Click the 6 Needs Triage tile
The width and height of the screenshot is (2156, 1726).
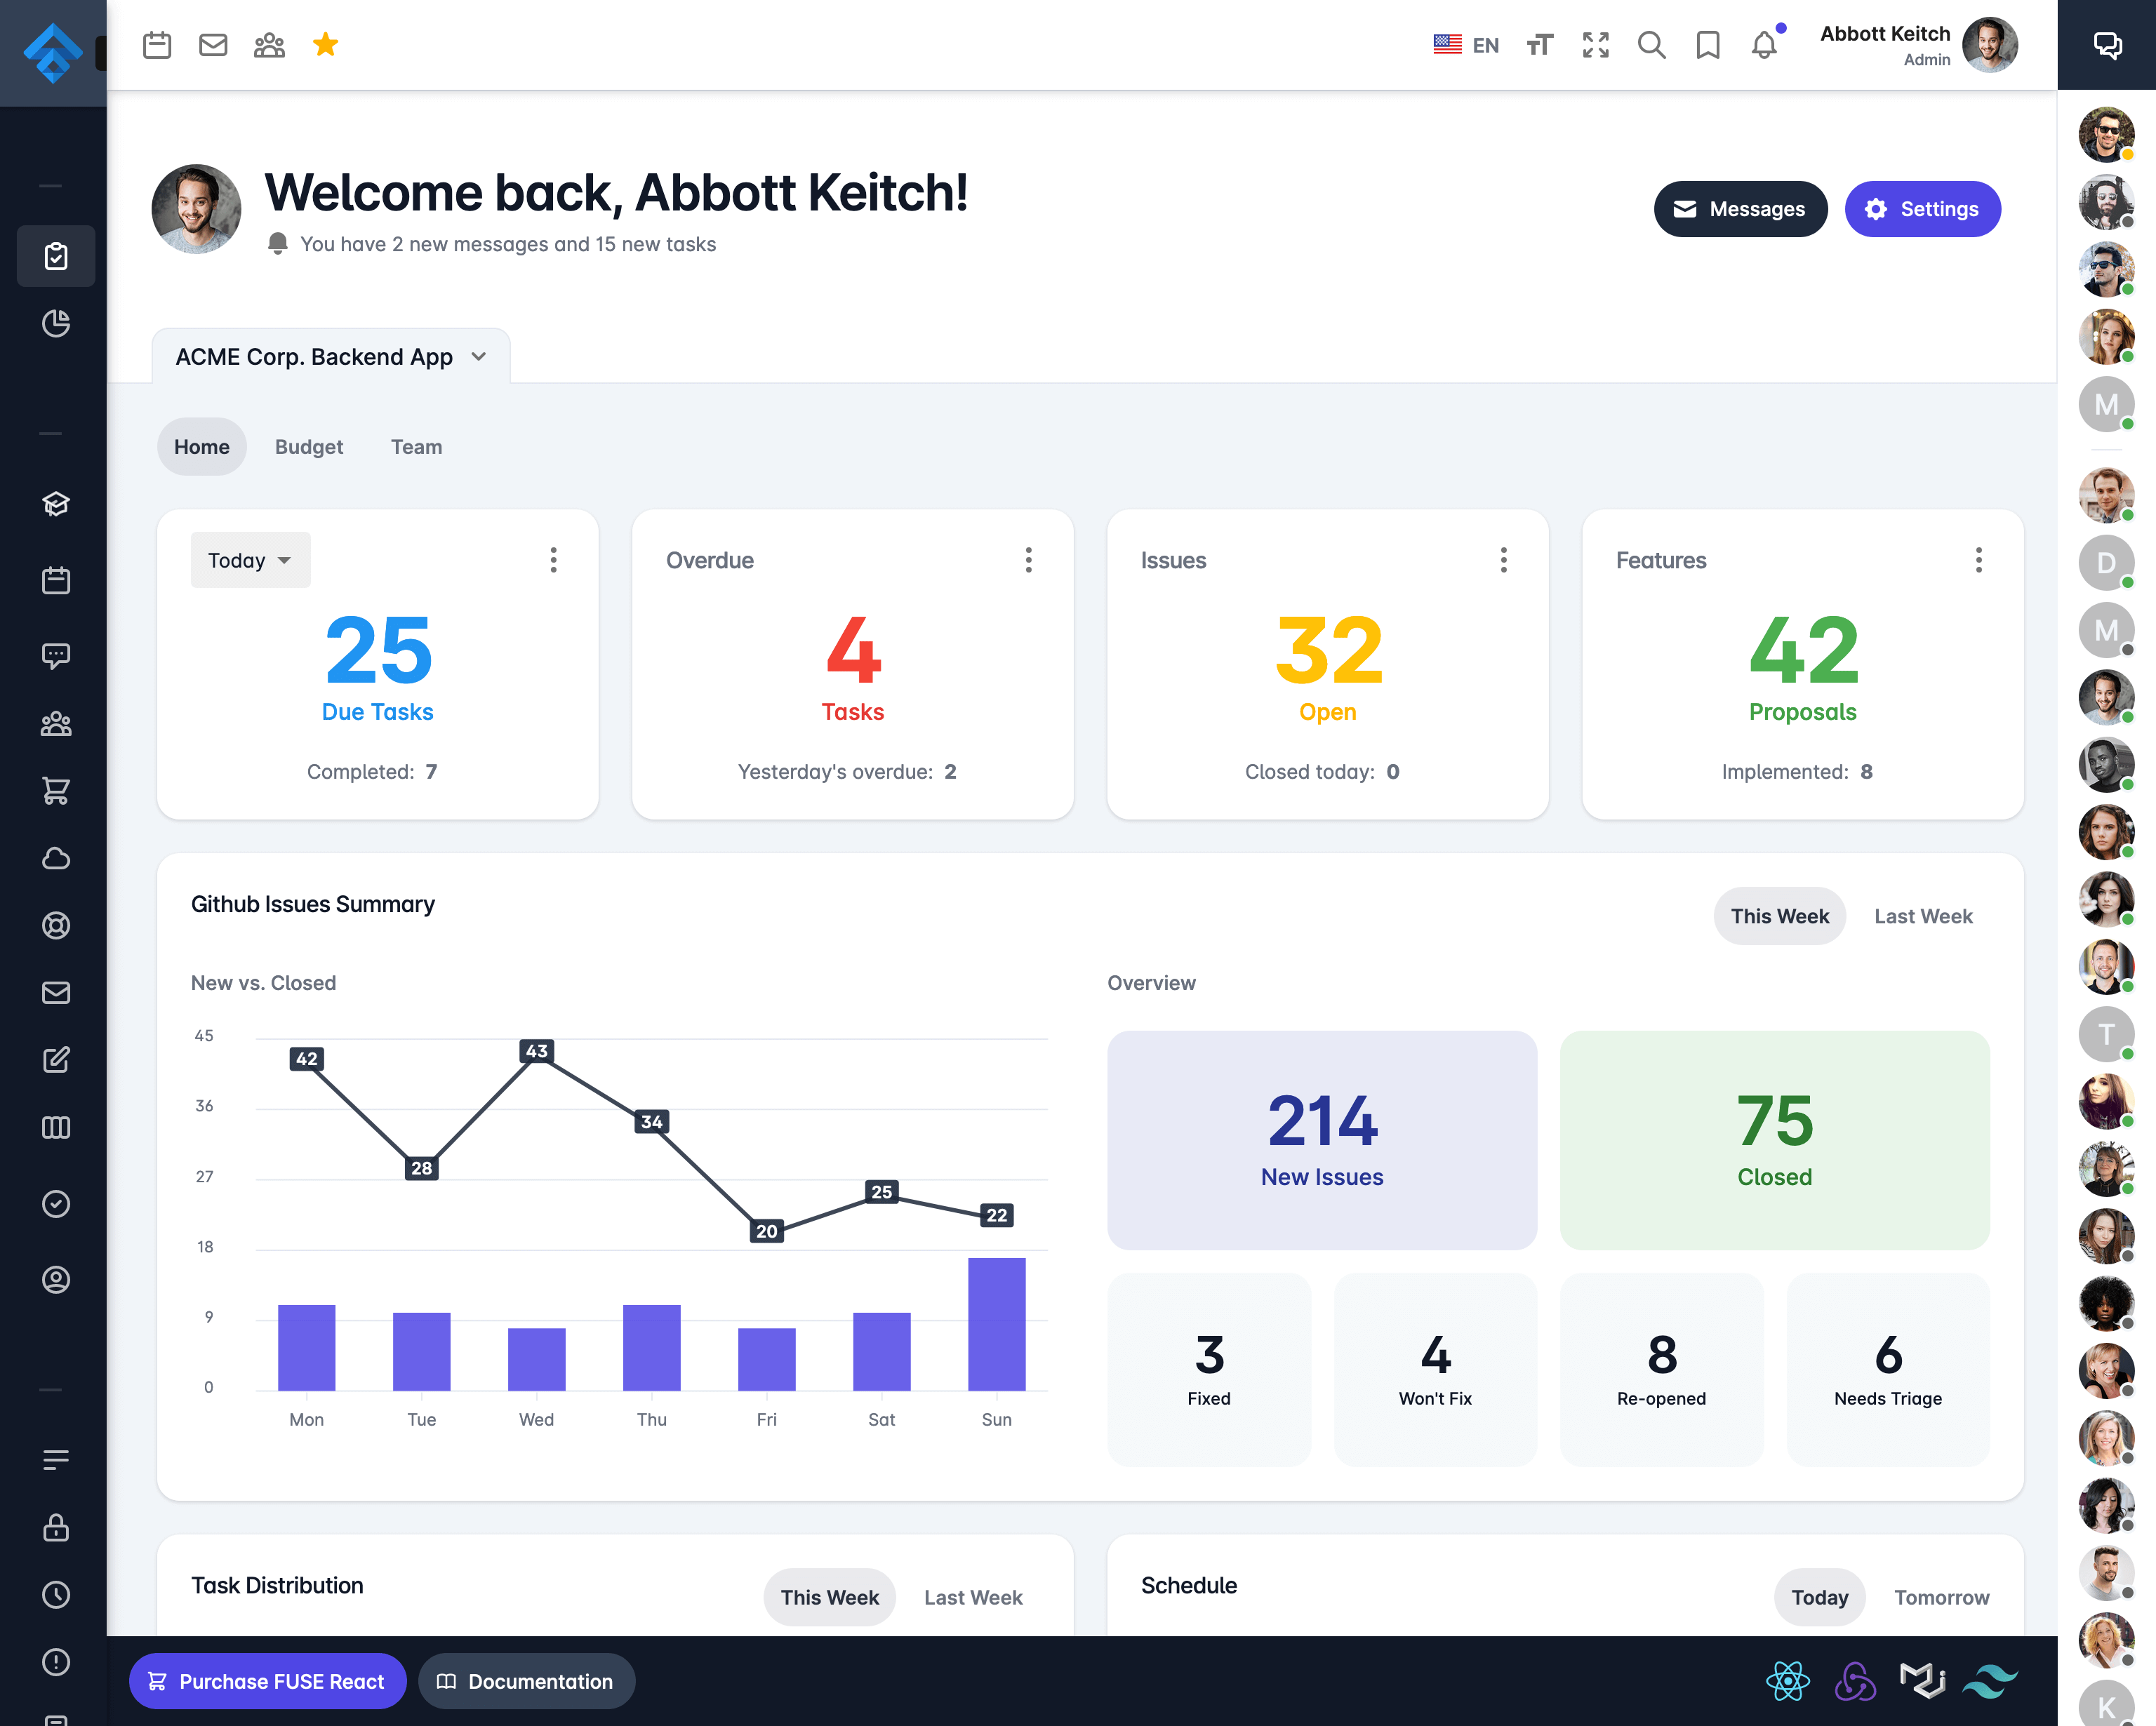coord(1887,1369)
